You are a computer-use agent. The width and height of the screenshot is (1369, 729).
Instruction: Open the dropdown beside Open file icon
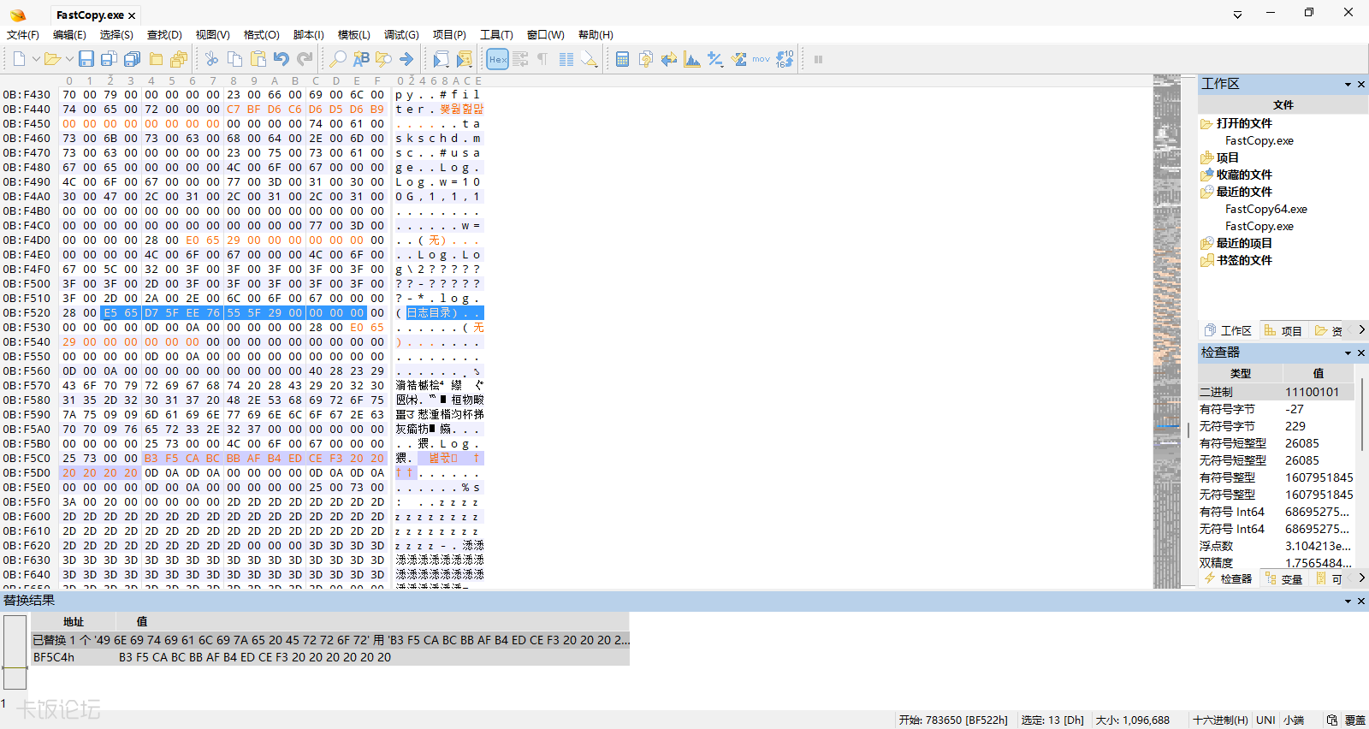pos(69,59)
